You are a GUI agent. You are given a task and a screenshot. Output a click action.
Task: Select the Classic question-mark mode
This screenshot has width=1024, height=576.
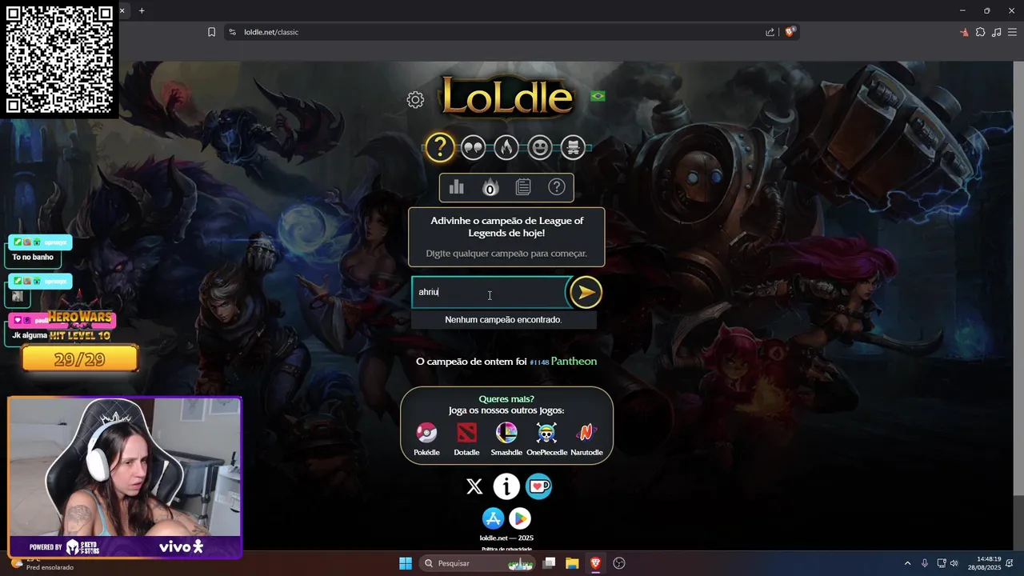click(440, 147)
